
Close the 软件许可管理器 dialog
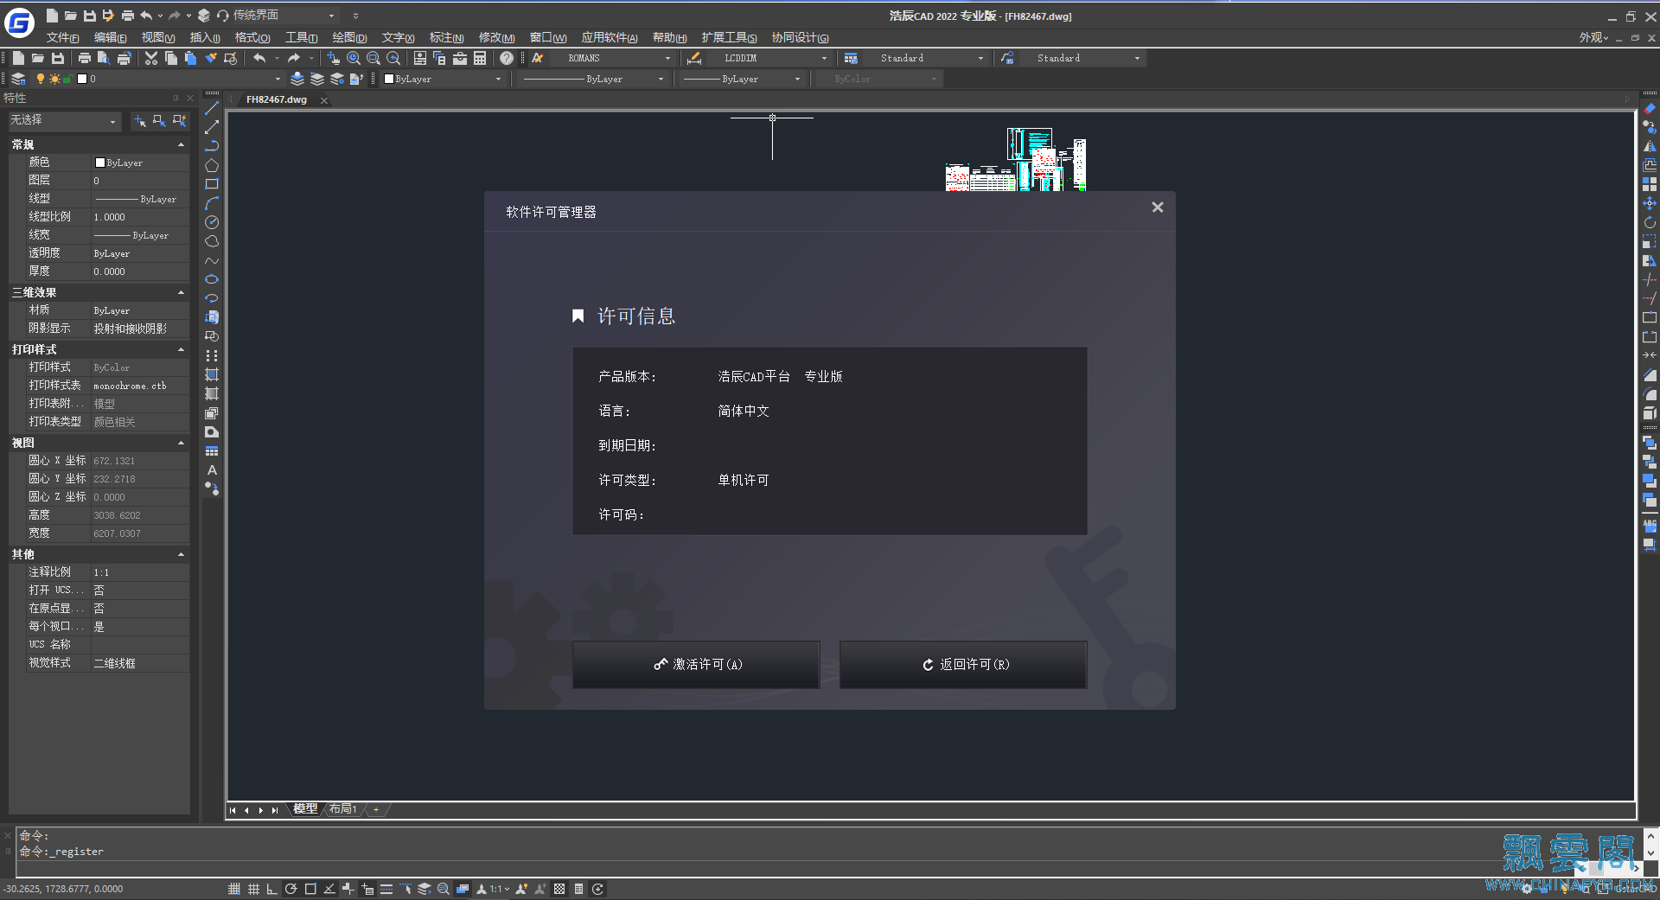[1158, 207]
